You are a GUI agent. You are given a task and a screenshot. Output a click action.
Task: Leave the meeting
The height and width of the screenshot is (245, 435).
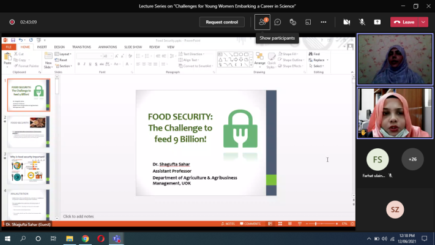pyautogui.click(x=404, y=22)
